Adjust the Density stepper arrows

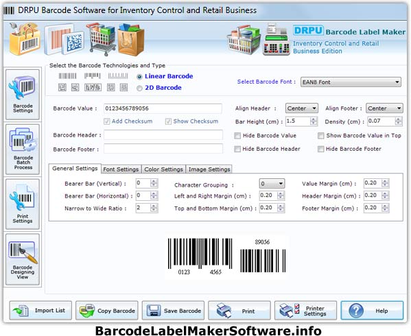point(398,121)
